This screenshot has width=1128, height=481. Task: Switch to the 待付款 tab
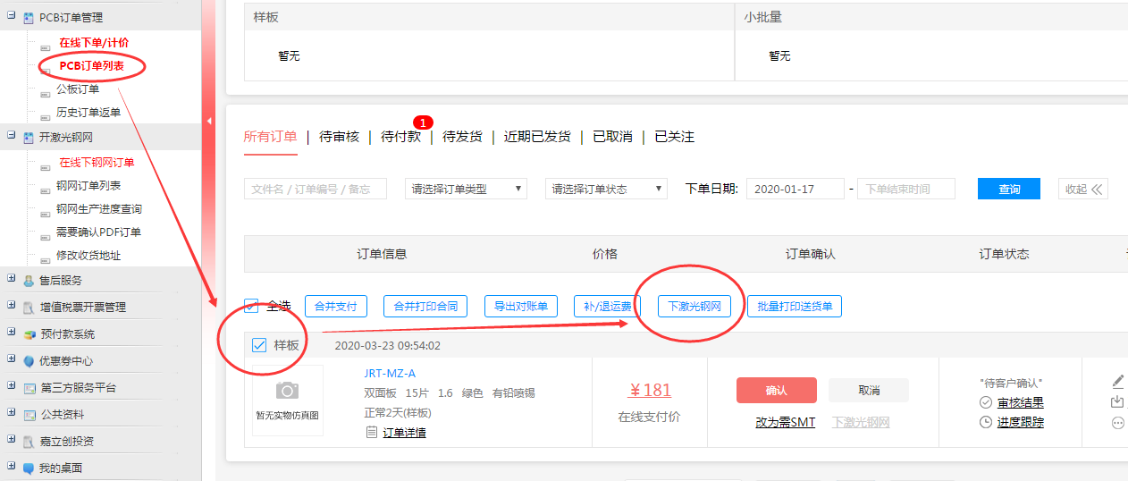click(400, 137)
